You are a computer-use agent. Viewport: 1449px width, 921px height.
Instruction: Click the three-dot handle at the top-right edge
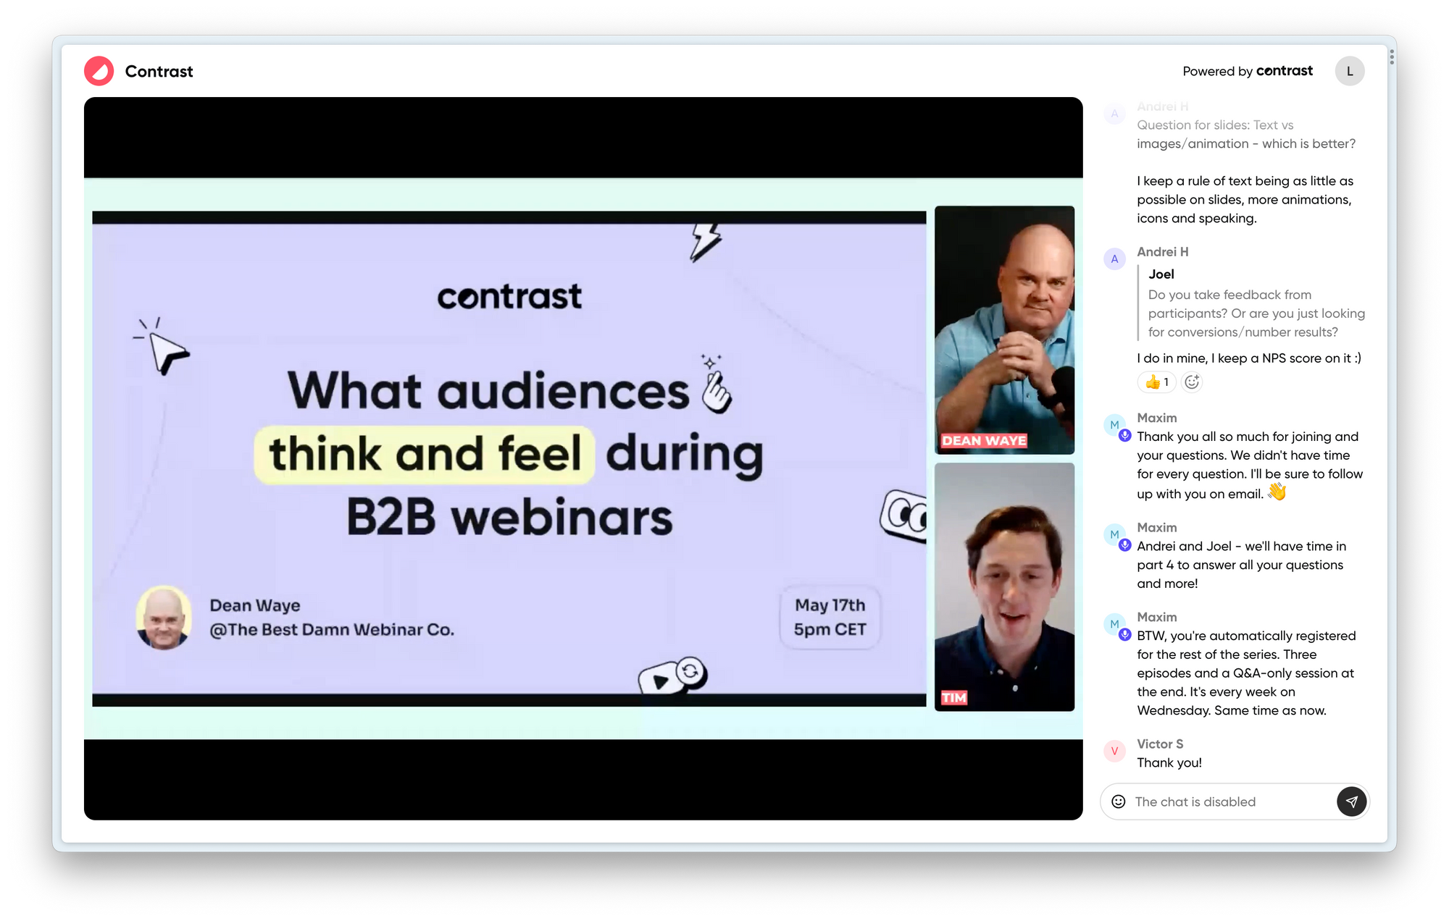(1392, 56)
